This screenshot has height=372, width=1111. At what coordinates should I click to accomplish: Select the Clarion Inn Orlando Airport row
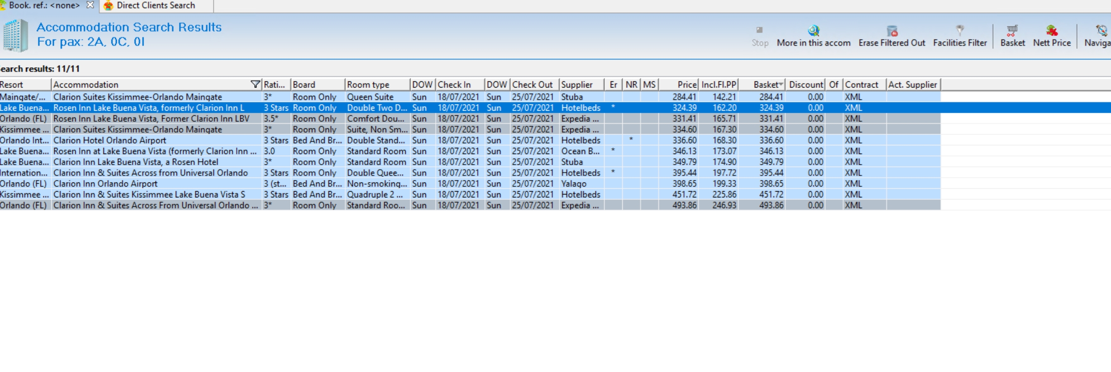point(470,183)
